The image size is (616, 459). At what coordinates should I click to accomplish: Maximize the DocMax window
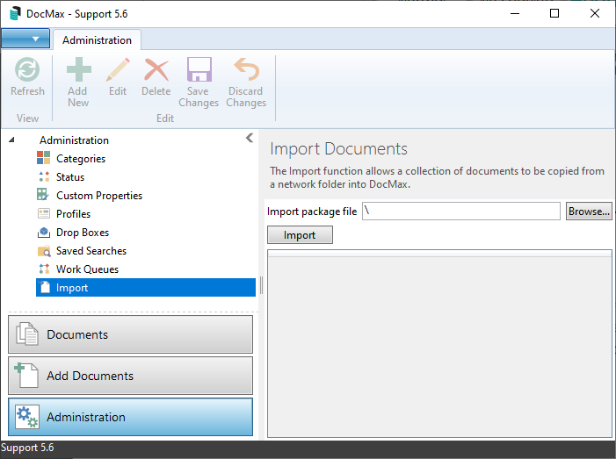(554, 13)
